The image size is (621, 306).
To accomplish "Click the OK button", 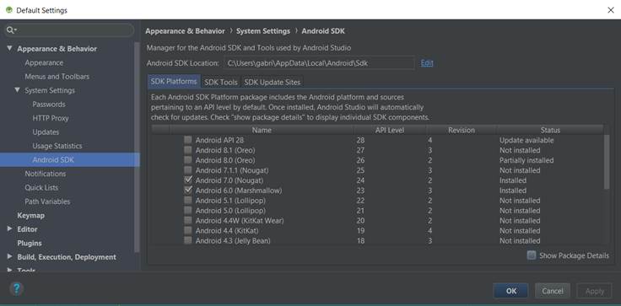I will click(x=511, y=291).
